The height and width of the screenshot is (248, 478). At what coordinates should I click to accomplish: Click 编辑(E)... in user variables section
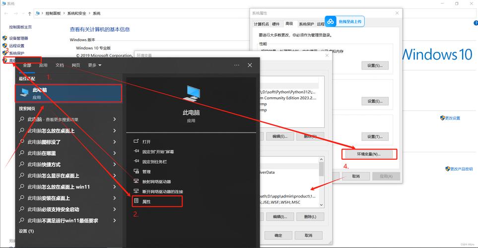[x=280, y=136]
